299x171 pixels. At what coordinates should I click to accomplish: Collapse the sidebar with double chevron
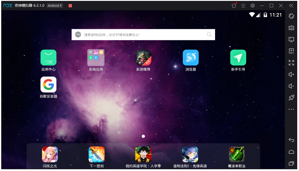tap(291, 6)
